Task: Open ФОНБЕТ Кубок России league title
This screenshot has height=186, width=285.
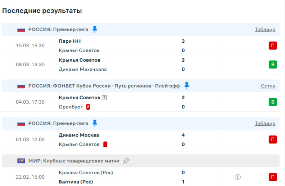Action: [104, 86]
